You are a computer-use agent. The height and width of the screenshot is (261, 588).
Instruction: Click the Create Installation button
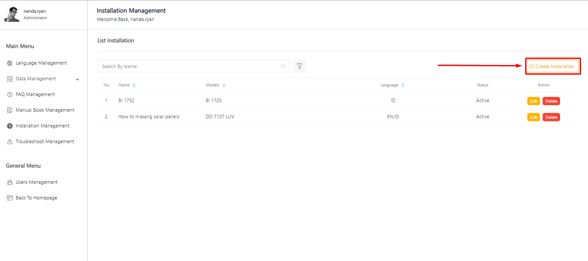552,66
